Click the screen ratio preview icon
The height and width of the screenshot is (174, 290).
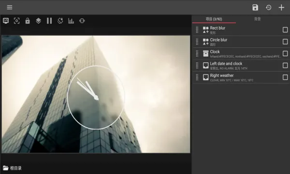(6, 21)
